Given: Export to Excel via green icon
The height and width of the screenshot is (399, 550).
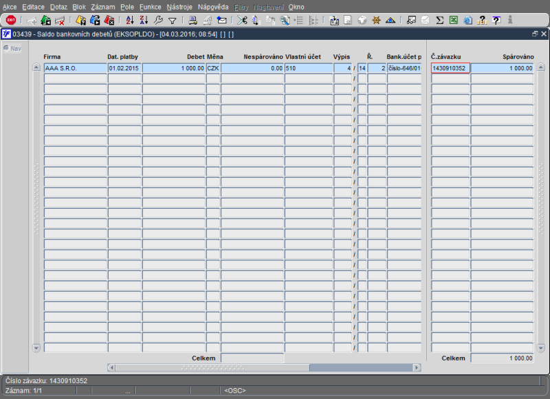Looking at the screenshot, I should pos(454,21).
